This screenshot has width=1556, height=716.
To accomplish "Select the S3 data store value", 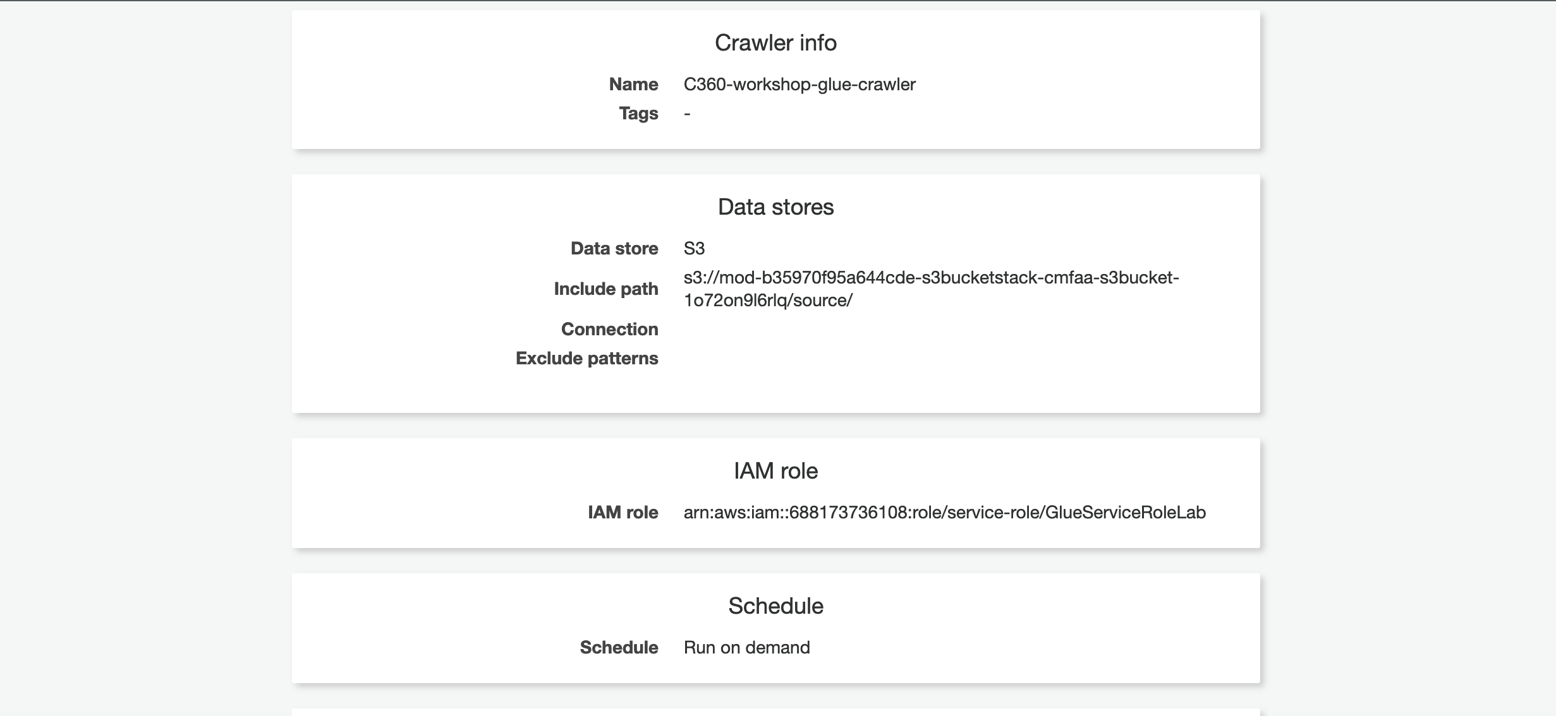I will point(694,248).
